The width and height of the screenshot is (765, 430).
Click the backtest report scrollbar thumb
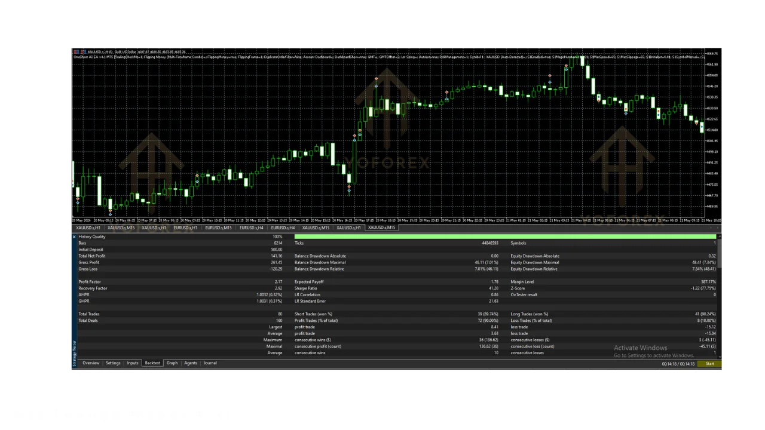[719, 254]
